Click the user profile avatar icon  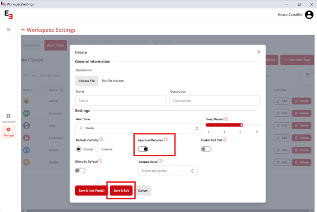(309, 15)
